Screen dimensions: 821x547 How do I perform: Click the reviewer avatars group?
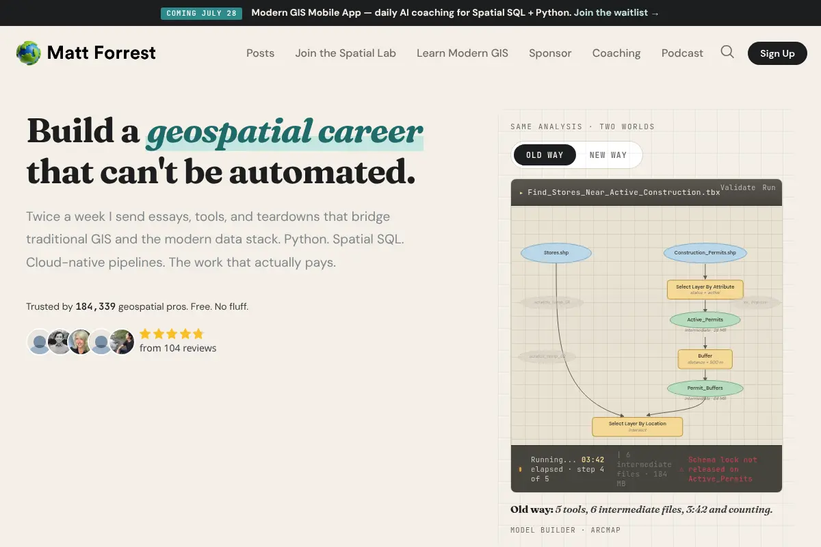coord(80,342)
